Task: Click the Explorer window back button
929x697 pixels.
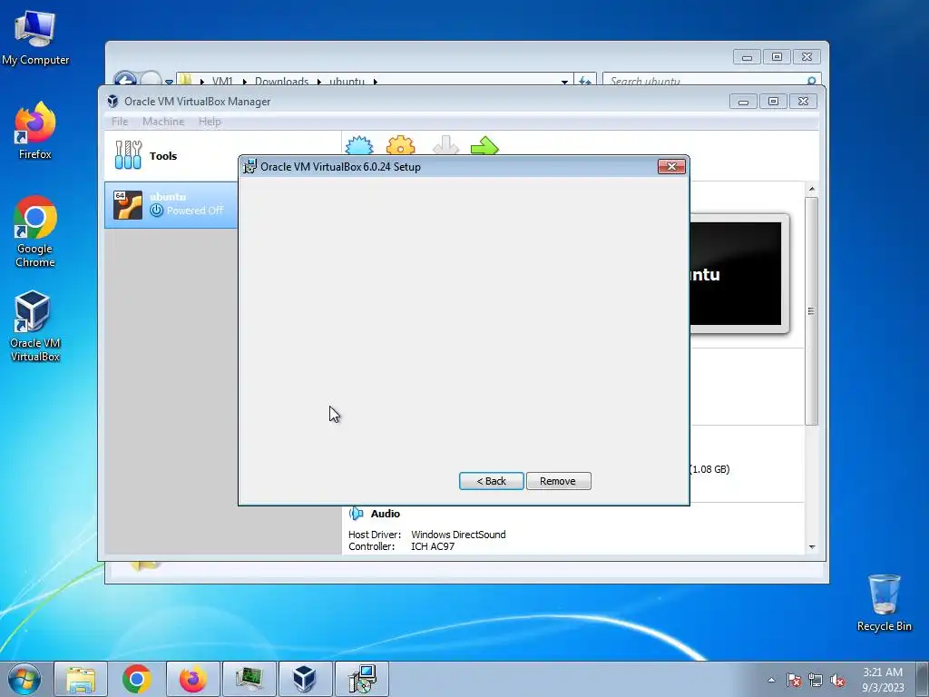Action: point(125,80)
